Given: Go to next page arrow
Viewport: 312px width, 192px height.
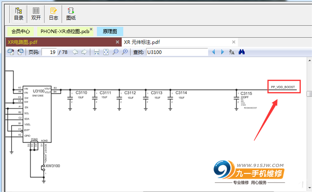Looking at the screenshot, I should tap(84, 52).
